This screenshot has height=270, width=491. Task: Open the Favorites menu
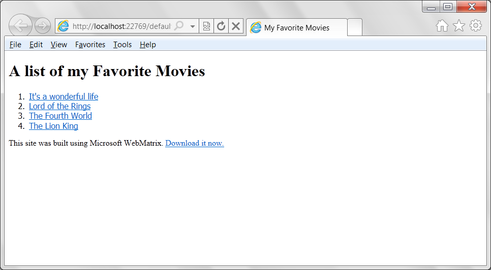point(90,45)
